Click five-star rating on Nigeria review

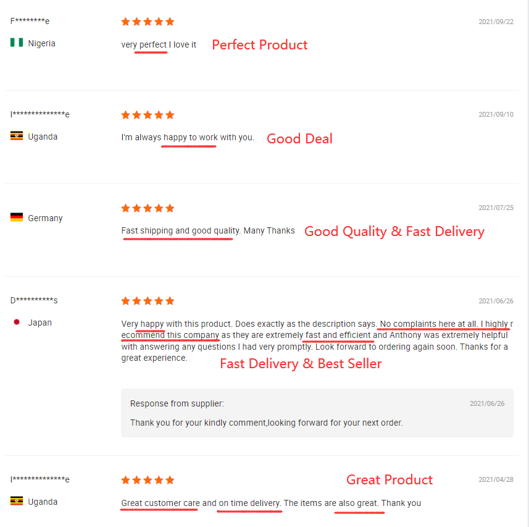[148, 22]
